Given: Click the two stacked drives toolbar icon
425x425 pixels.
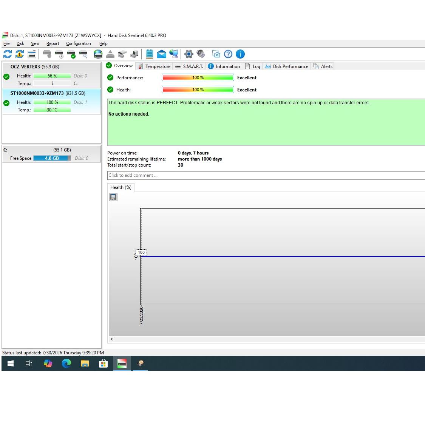Looking at the screenshot, I should 122,54.
